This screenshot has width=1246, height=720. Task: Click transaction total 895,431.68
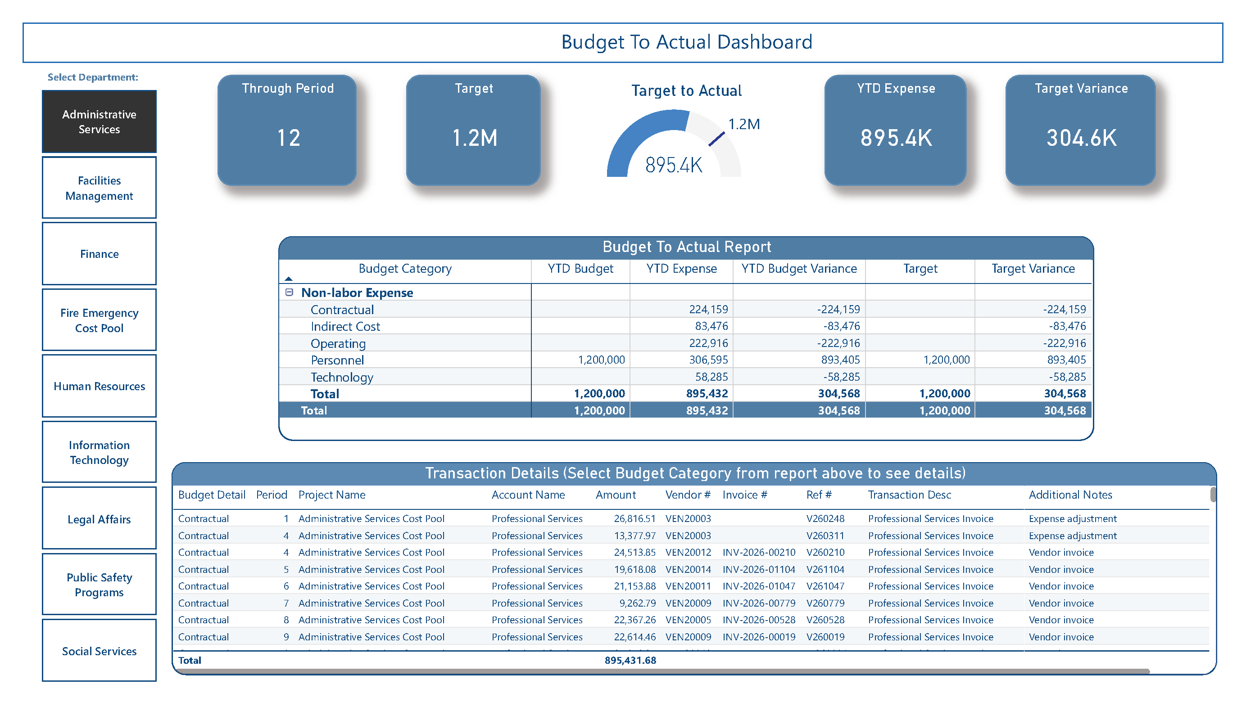(630, 660)
